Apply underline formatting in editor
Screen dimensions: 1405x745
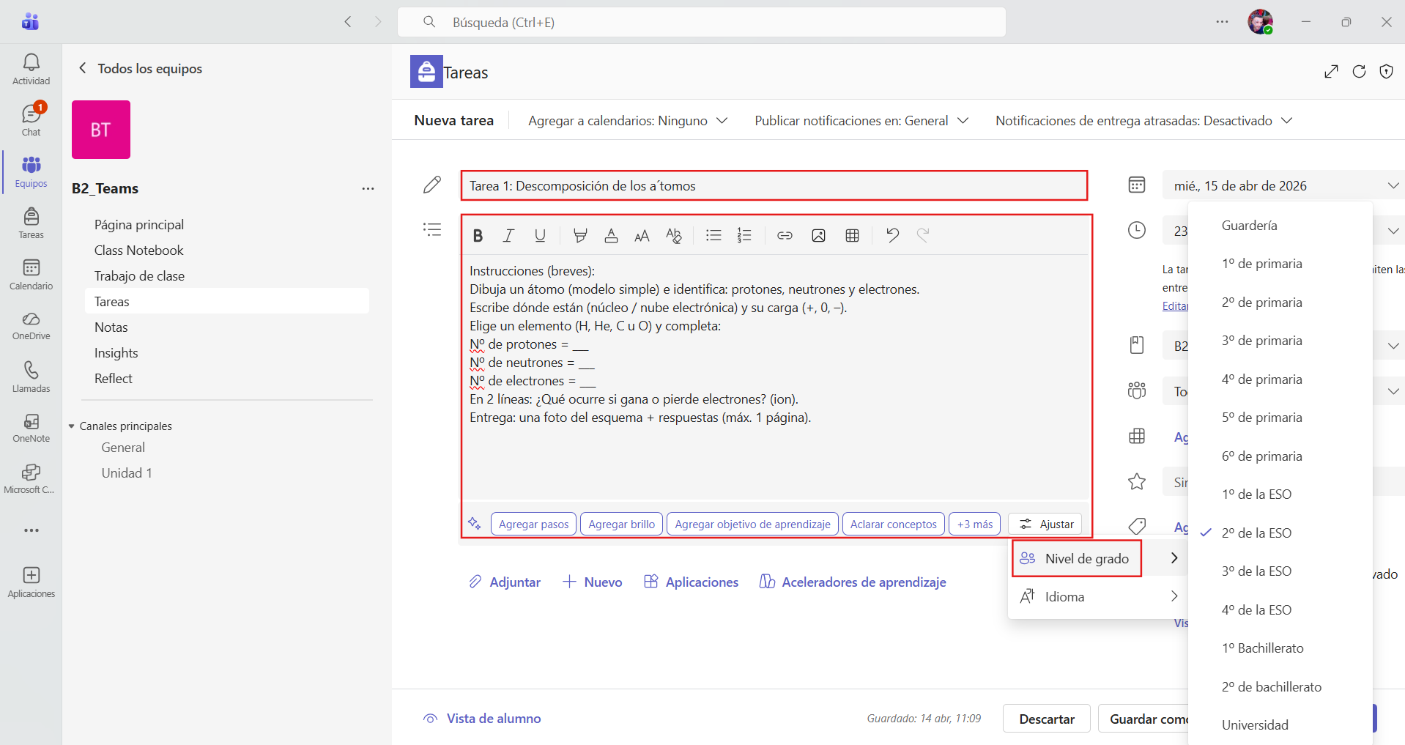click(x=540, y=235)
